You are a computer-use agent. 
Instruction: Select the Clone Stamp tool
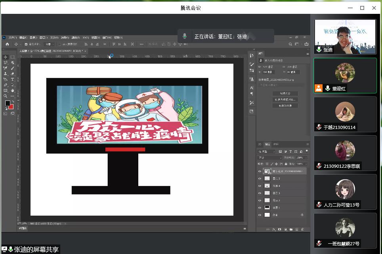point(6,74)
